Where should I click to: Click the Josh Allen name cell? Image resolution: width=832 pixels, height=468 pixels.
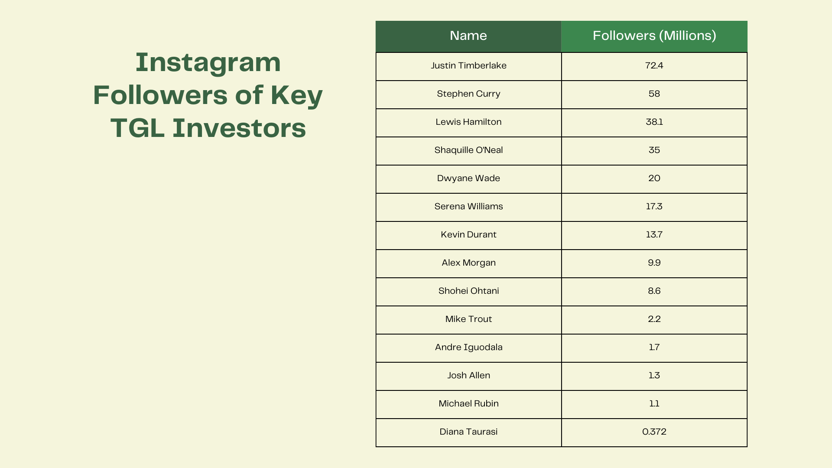pyautogui.click(x=468, y=376)
